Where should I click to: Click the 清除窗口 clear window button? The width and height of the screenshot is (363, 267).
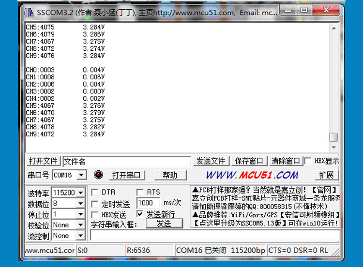[286, 161]
